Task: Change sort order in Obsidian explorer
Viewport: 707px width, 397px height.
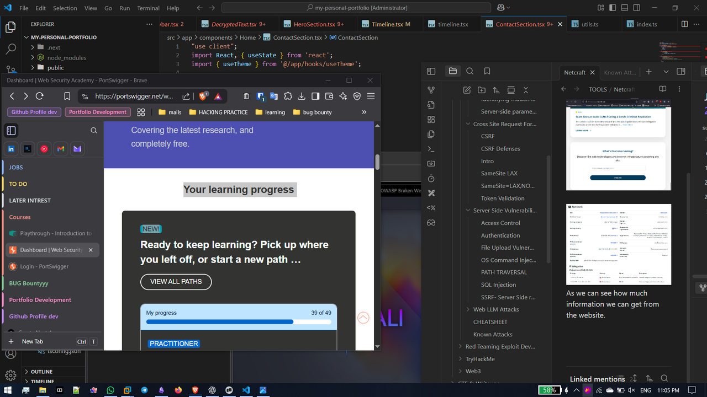Action: (x=496, y=90)
